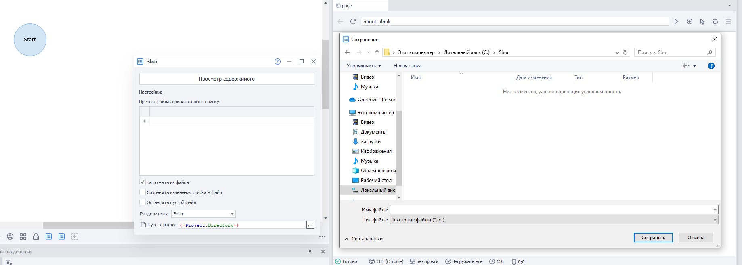Click the dashed plus add icon in bottom toolbar
The height and width of the screenshot is (265, 742).
(x=75, y=236)
